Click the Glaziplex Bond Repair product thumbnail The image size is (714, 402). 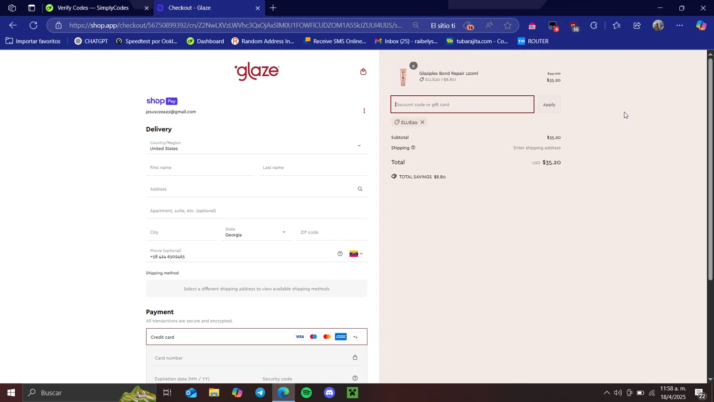[403, 77]
